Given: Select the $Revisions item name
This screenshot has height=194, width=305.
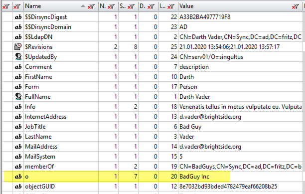Looking at the screenshot, I should (39, 47).
